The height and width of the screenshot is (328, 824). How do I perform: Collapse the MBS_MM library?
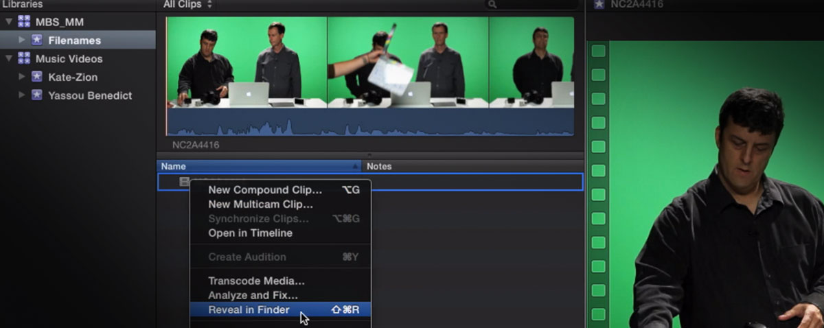(9, 22)
